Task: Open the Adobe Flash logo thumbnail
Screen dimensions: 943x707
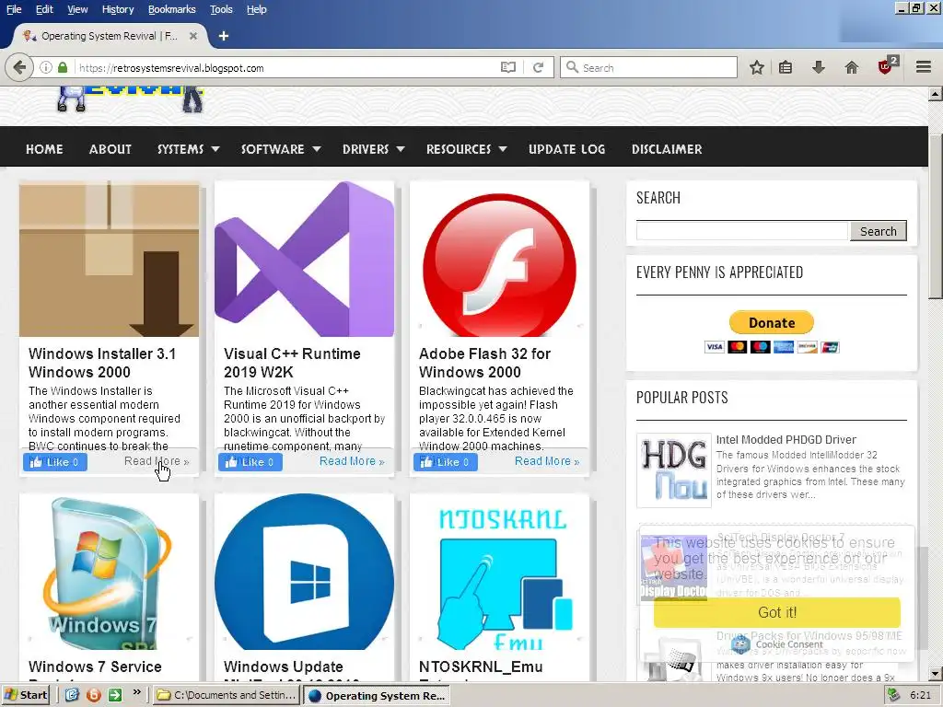Action: pyautogui.click(x=499, y=259)
